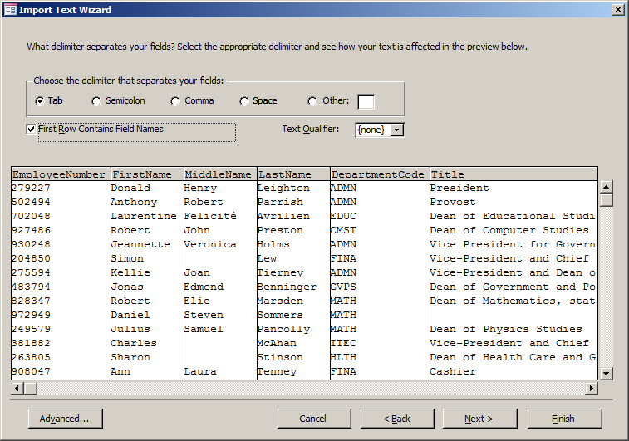Click the vertical scrollbar thumb
Image resolution: width=629 pixels, height=441 pixels.
[x=606, y=199]
